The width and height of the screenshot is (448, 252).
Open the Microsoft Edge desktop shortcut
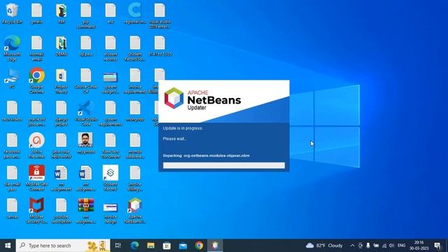[12, 48]
